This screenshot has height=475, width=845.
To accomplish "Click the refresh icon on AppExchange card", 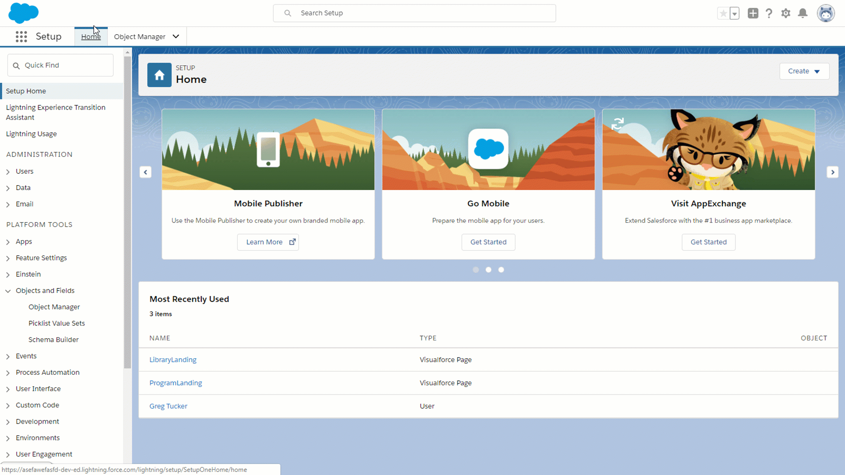I will [617, 124].
